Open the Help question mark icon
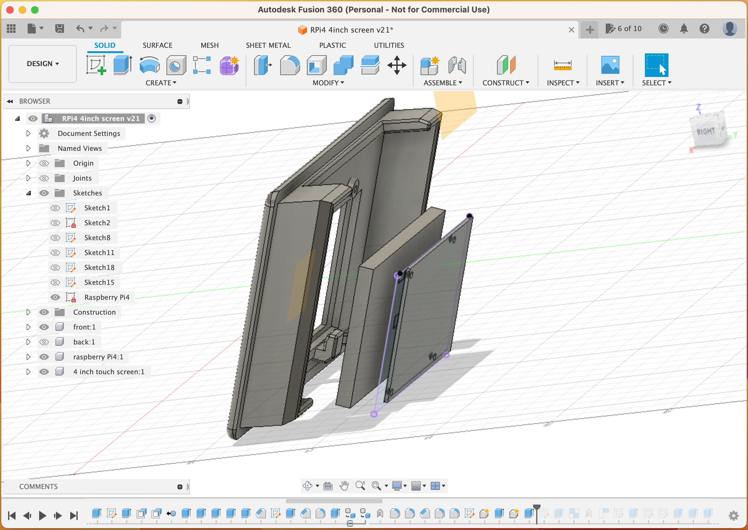Image resolution: width=748 pixels, height=530 pixels. point(704,29)
